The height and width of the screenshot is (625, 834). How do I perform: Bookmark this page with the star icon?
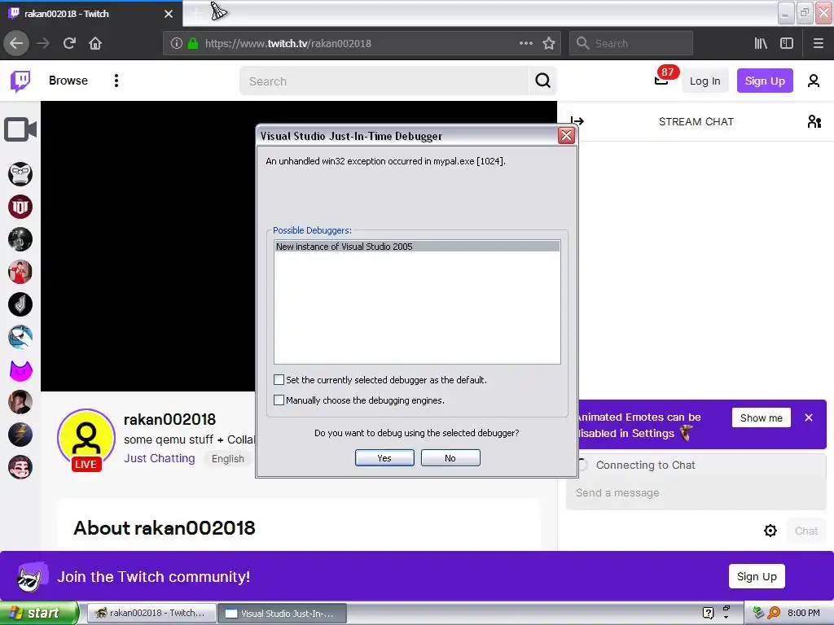(549, 43)
